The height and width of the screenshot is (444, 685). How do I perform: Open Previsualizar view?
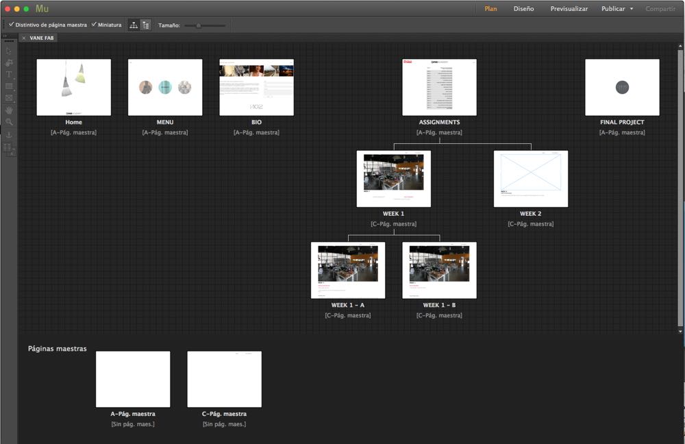[x=569, y=9]
